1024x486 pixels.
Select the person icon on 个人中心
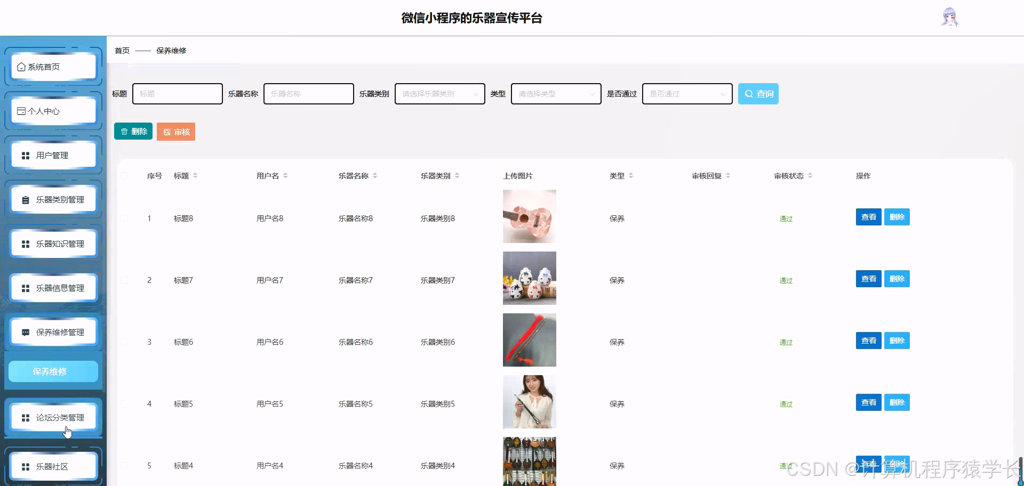(21, 111)
